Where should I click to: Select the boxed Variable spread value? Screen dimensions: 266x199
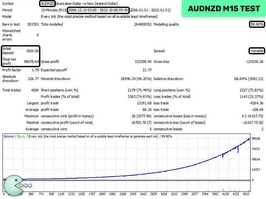tap(256, 51)
